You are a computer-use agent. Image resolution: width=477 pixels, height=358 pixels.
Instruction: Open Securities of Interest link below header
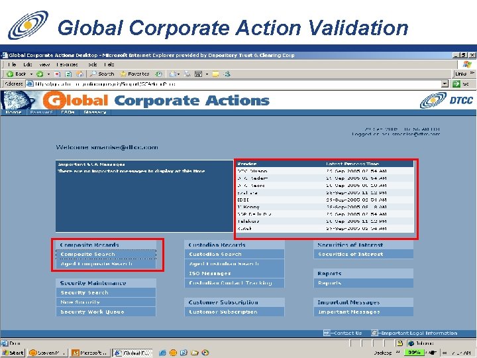(363, 254)
